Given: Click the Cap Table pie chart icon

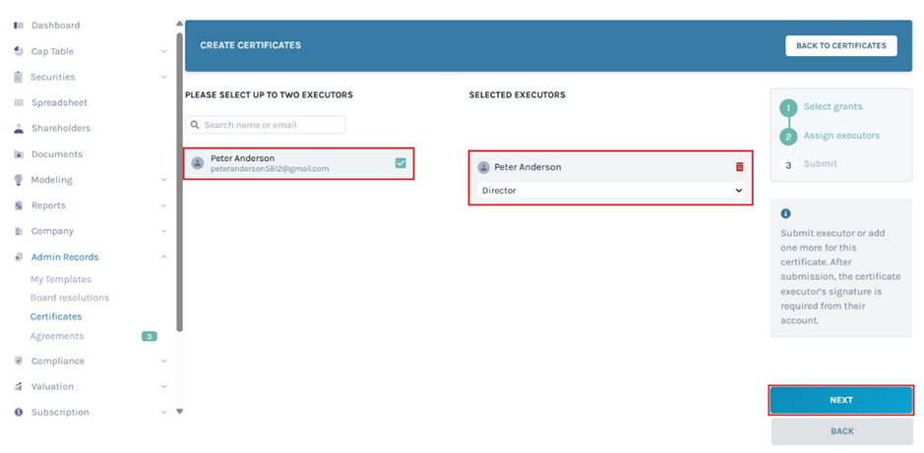Looking at the screenshot, I should tap(19, 51).
